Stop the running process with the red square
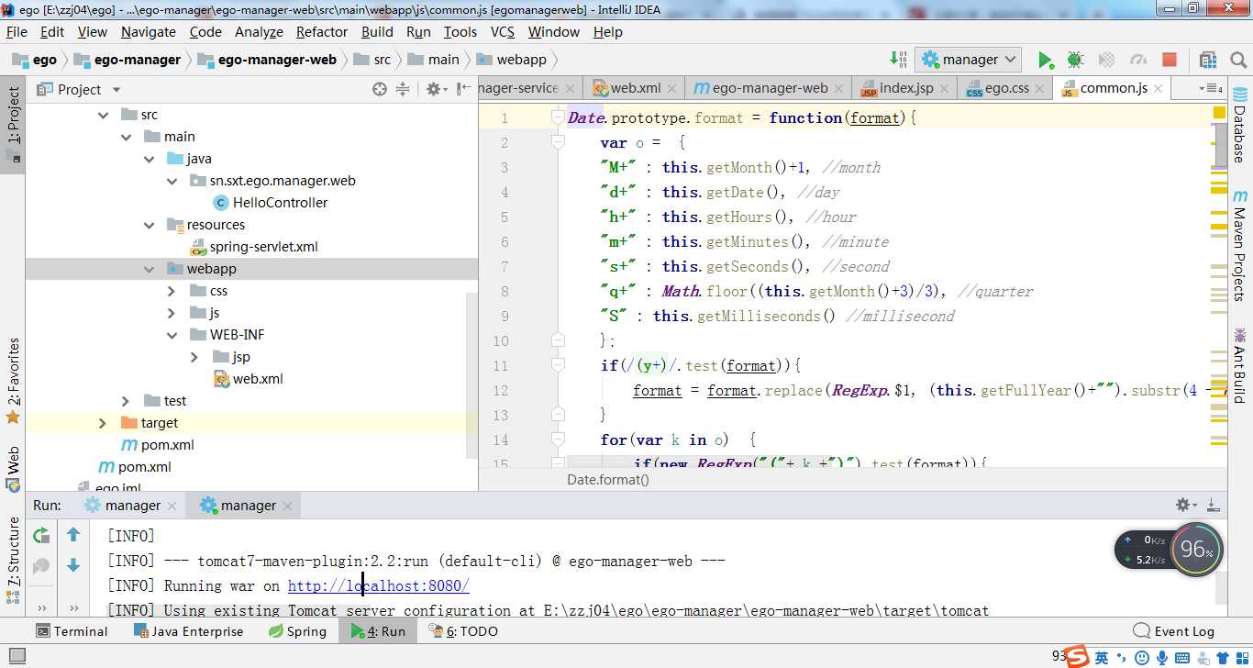Viewport: 1253px width, 668px height. [1170, 60]
